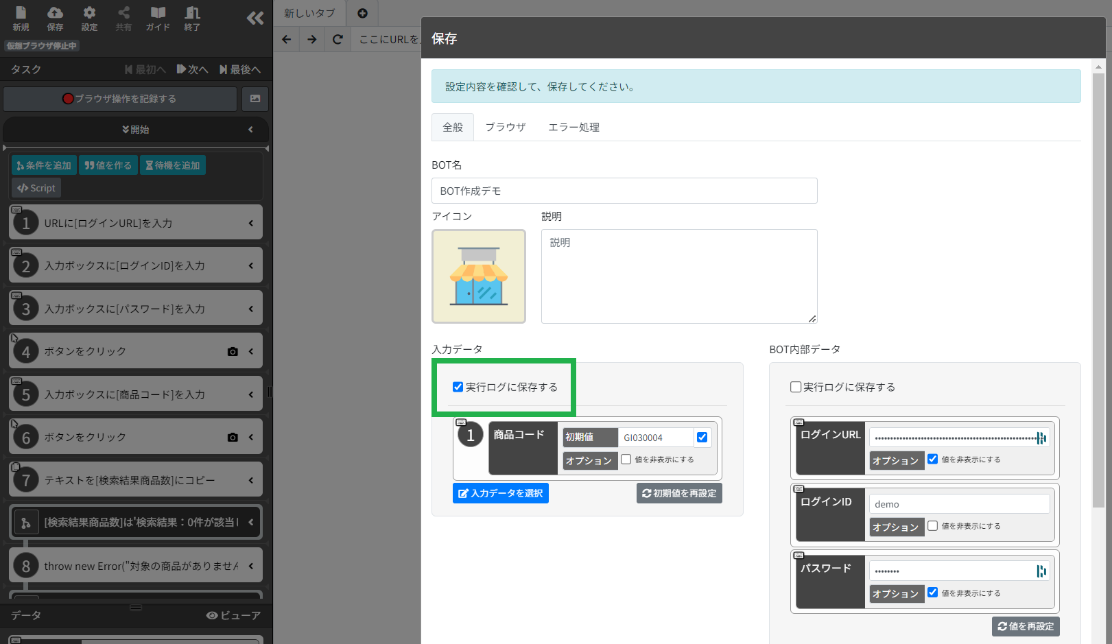
Task: Click the 値を再設定 button
Action: [1026, 626]
